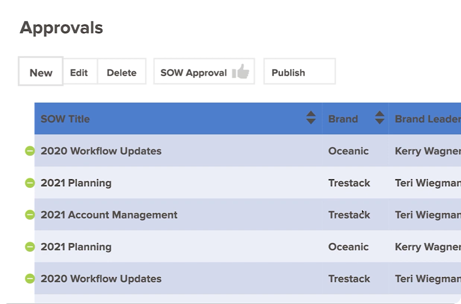The width and height of the screenshot is (461, 304).
Task: Click the Brand column header text
Action: tap(343, 119)
